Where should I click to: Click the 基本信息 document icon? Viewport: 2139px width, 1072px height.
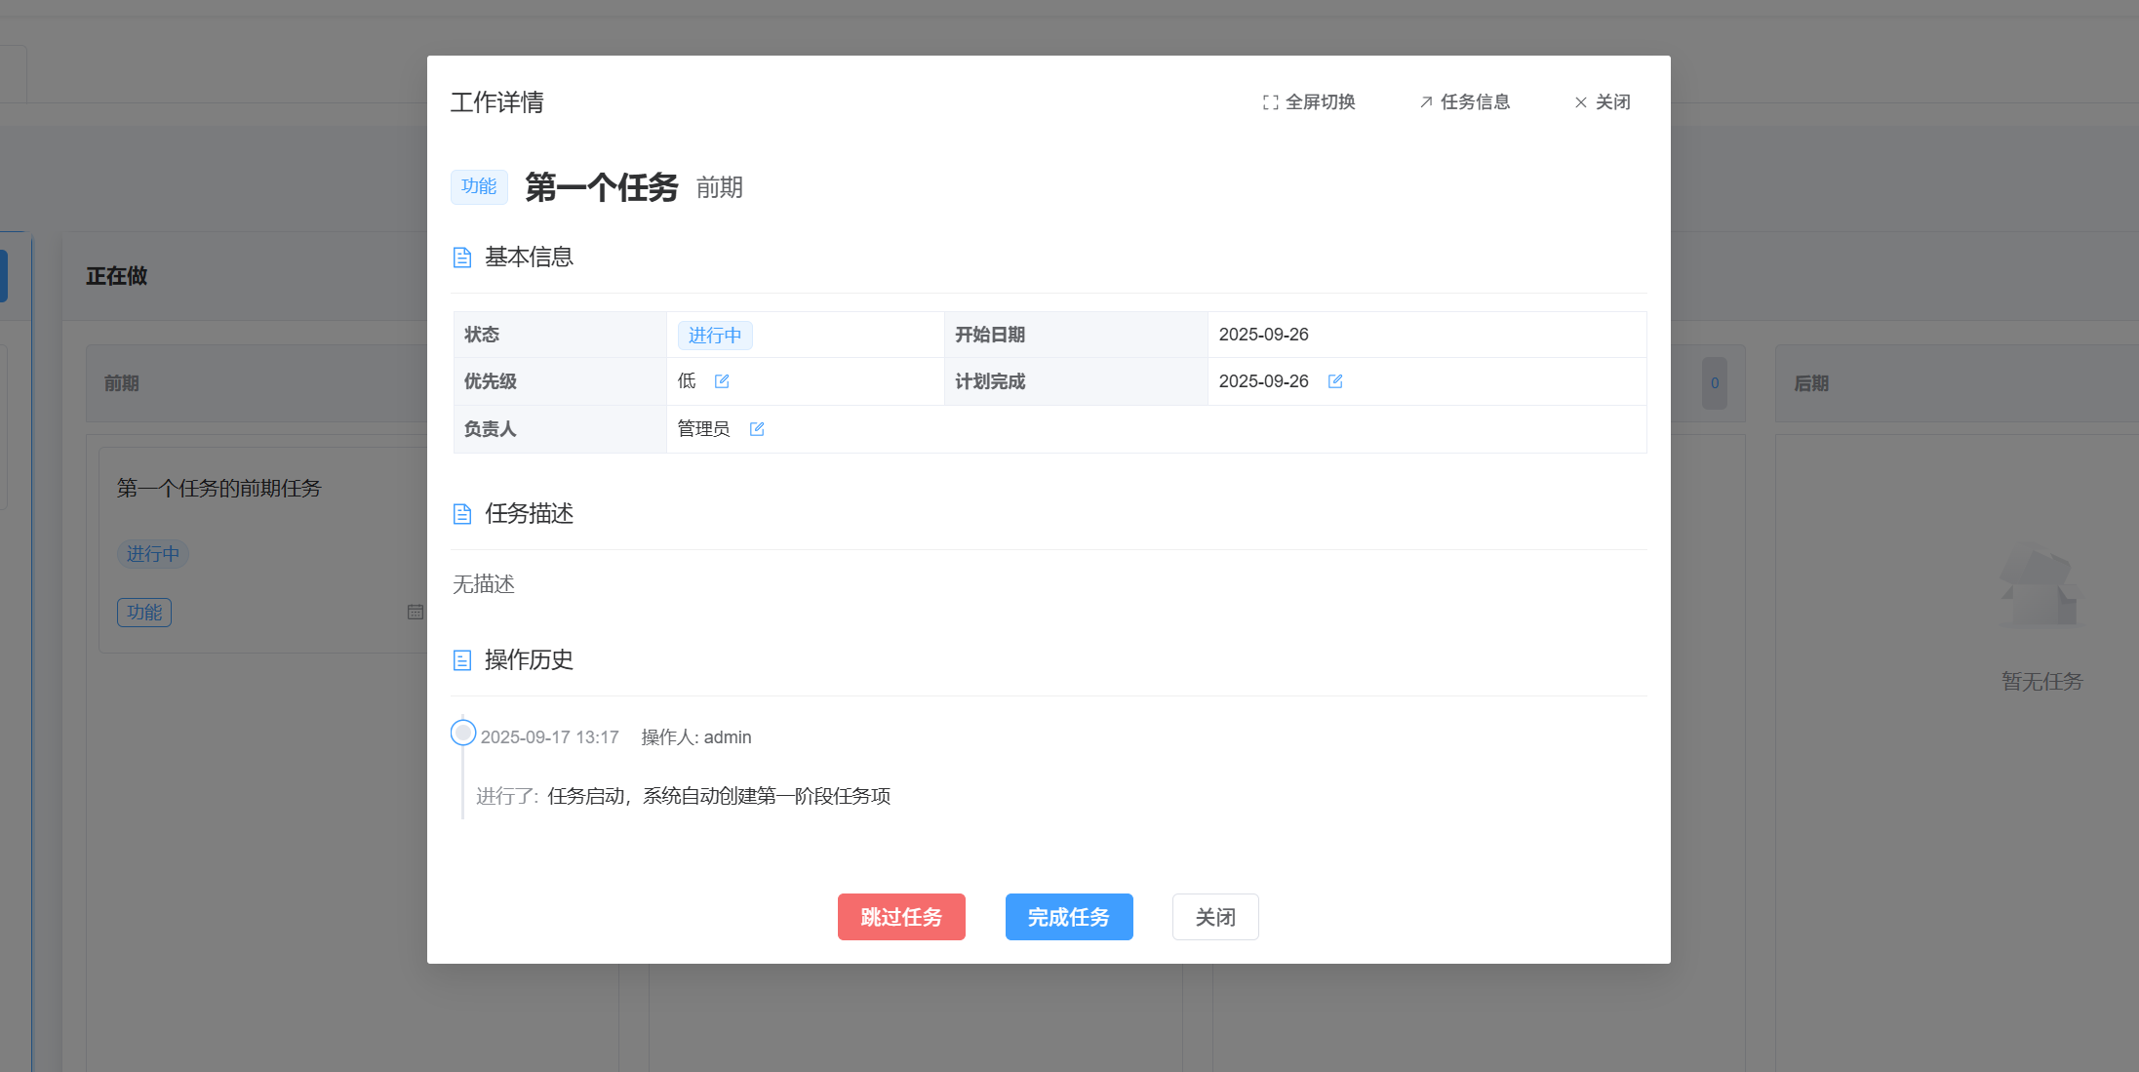pyautogui.click(x=462, y=258)
